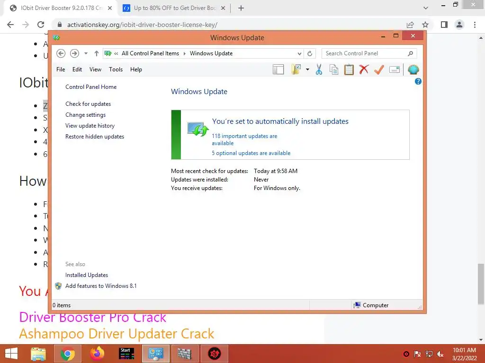
Task: Click the red Delete X toolbar icon
Action: pos(364,69)
